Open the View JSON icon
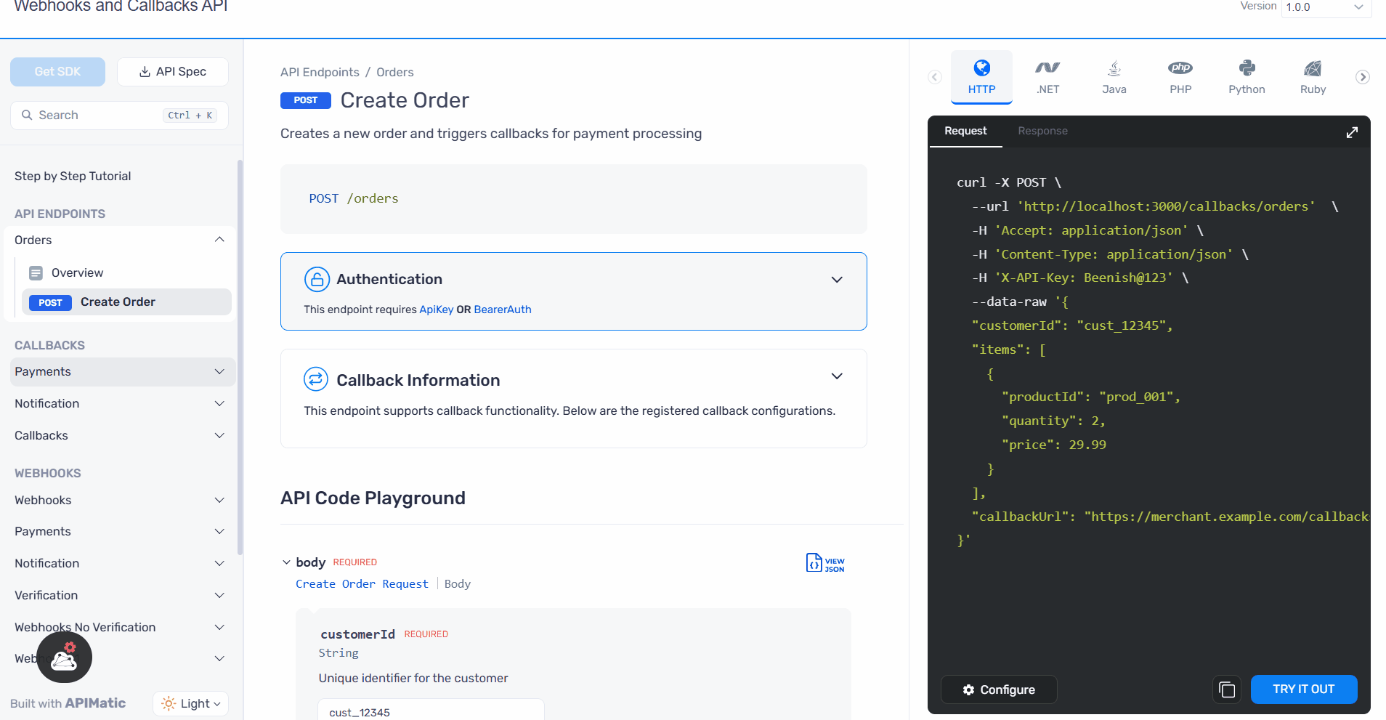The height and width of the screenshot is (720, 1386). click(825, 563)
